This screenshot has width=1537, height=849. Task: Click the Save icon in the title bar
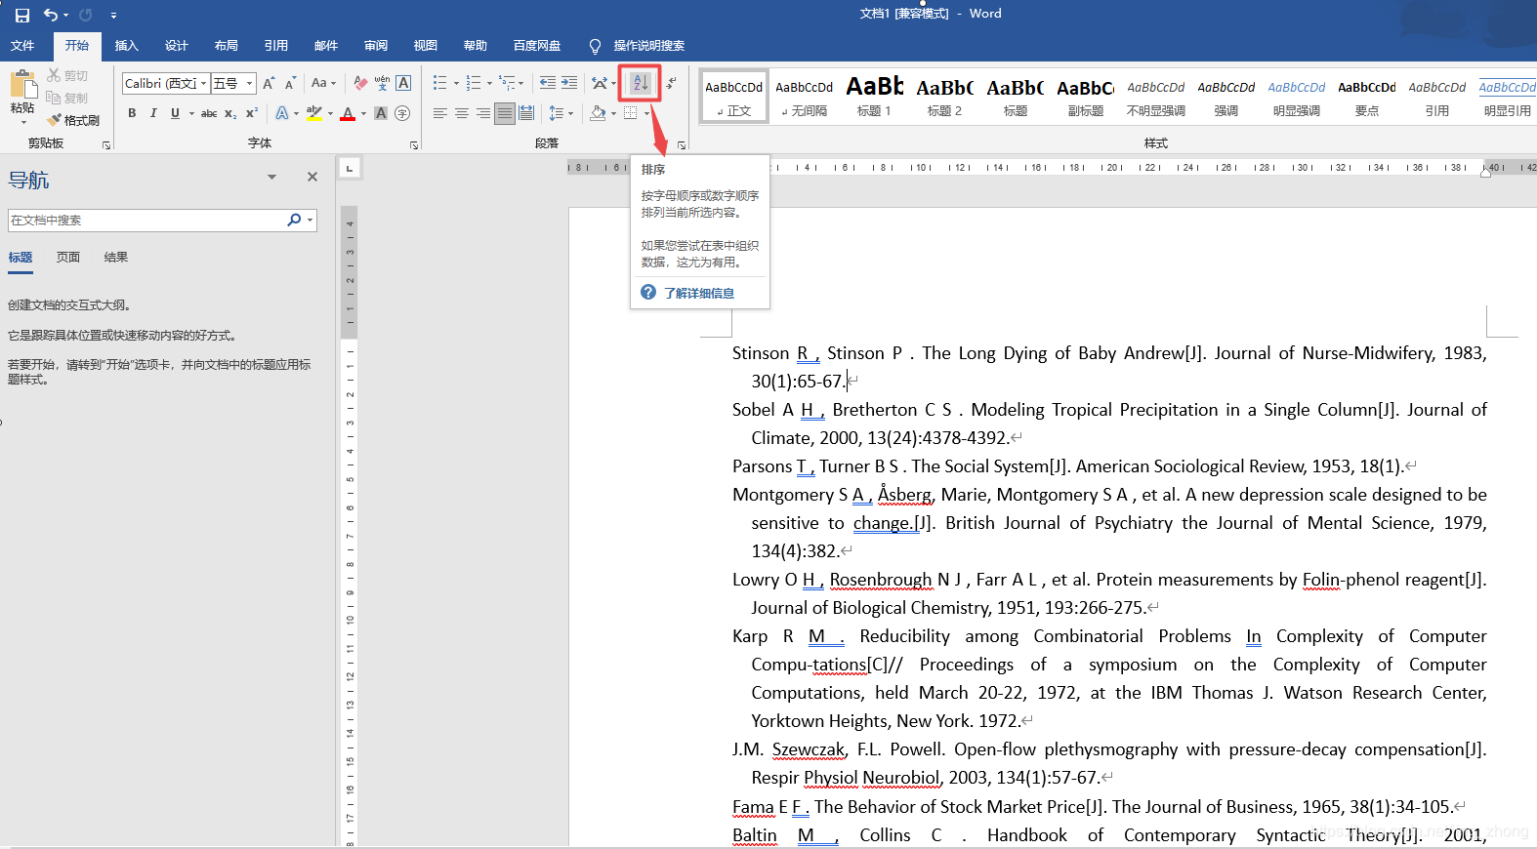[22, 15]
